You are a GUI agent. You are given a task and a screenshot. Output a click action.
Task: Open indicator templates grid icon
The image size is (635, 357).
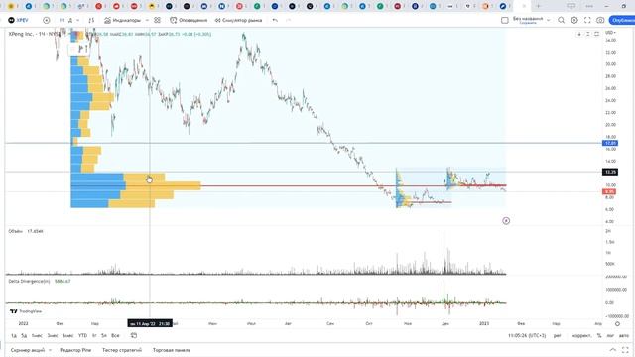coord(157,20)
